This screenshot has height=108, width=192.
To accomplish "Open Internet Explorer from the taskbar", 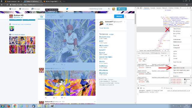I will pos(21,106).
